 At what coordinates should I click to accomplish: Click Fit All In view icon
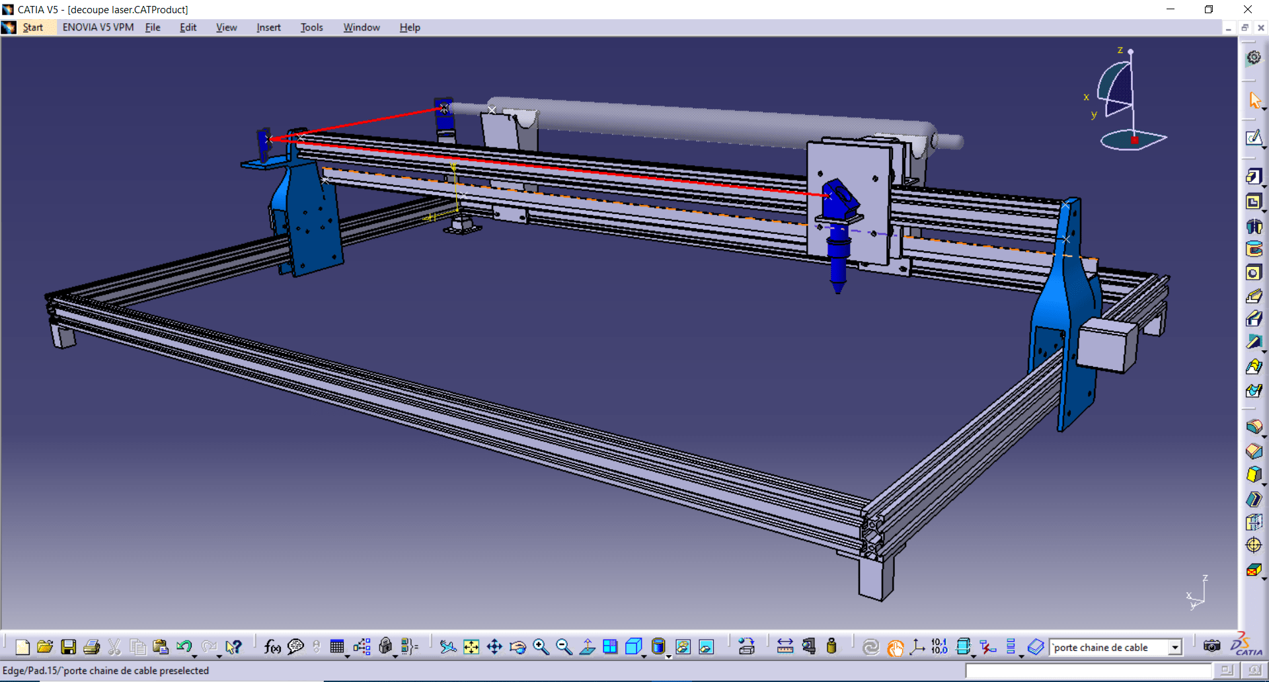click(x=471, y=647)
